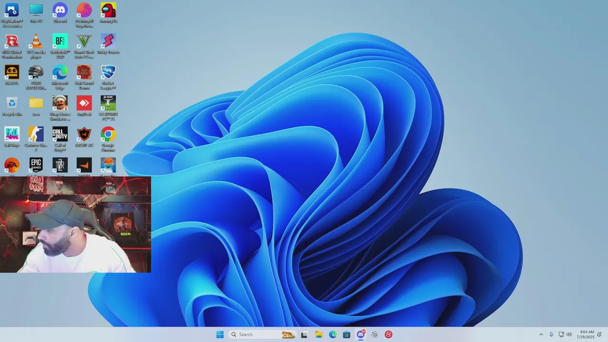608x342 pixels.
Task: Expand the hidden system tray icons
Action: click(x=541, y=334)
